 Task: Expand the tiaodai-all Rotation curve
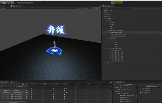pyautogui.click(x=1, y=91)
